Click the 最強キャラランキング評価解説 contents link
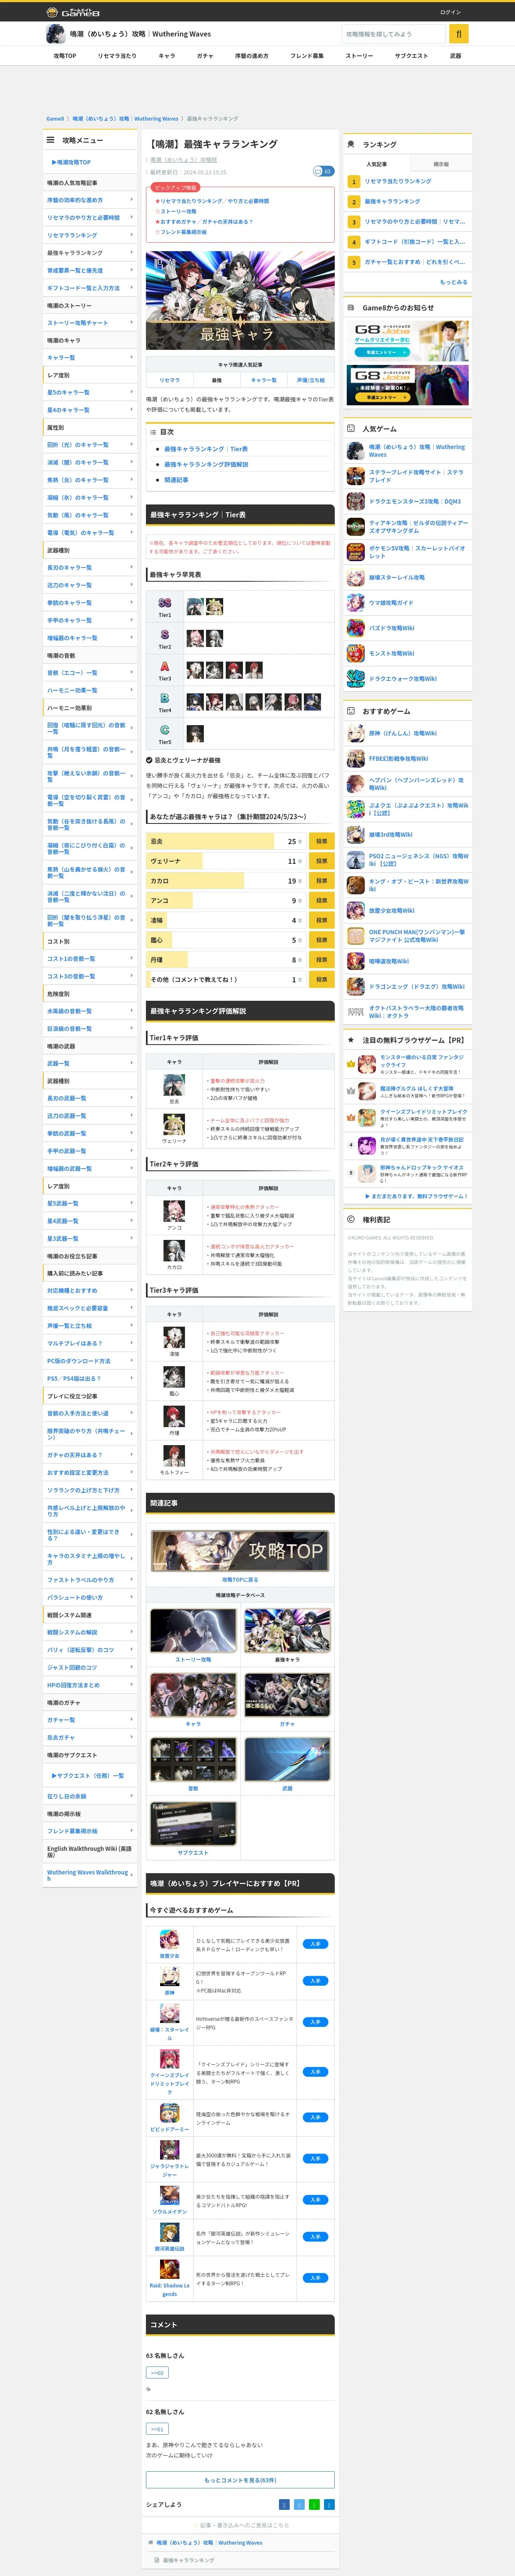 click(x=206, y=464)
